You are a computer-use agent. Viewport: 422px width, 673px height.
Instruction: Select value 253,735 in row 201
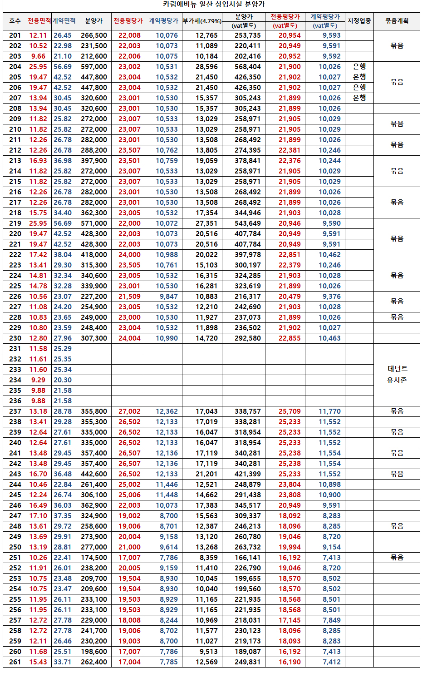click(x=248, y=35)
